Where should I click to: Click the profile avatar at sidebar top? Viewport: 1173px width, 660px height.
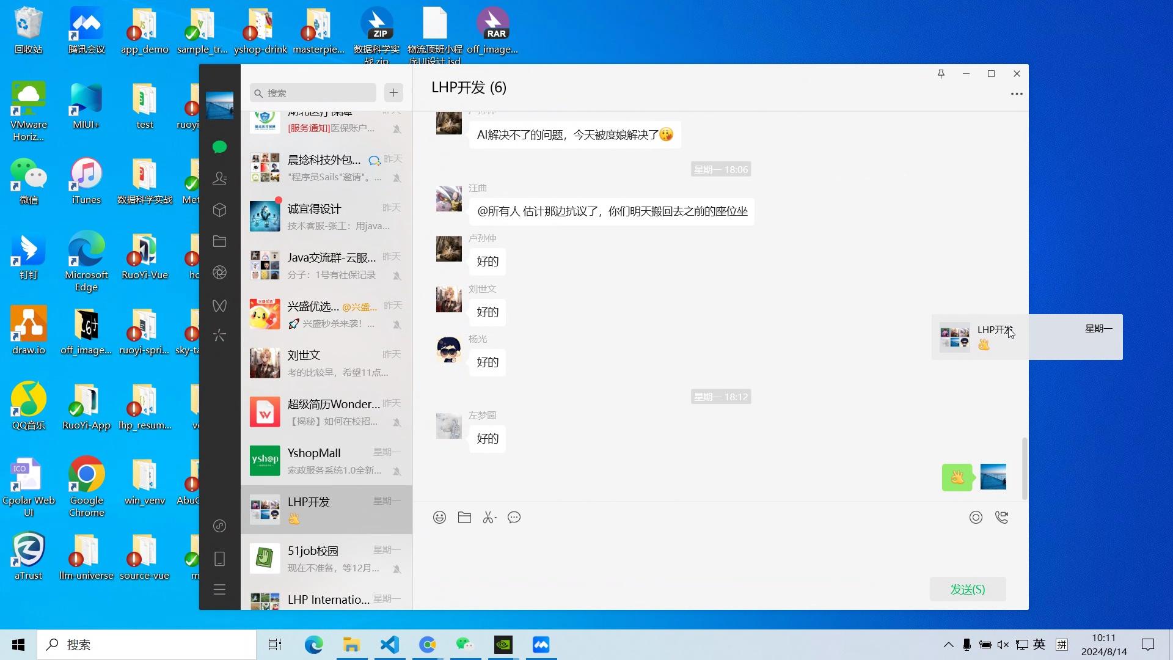click(x=219, y=105)
